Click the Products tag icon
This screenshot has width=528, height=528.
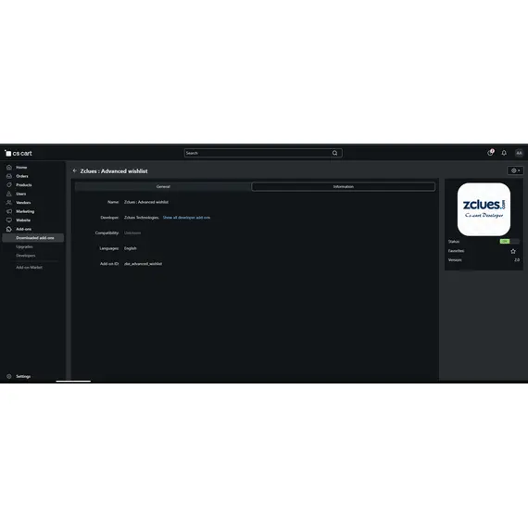9,185
